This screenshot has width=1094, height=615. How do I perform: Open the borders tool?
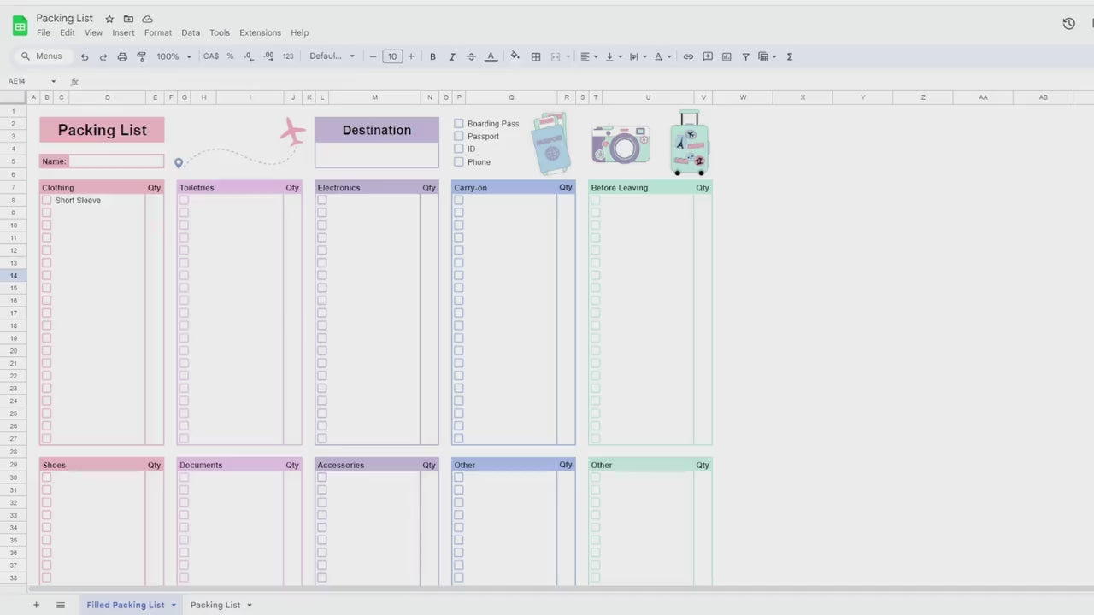(x=536, y=56)
